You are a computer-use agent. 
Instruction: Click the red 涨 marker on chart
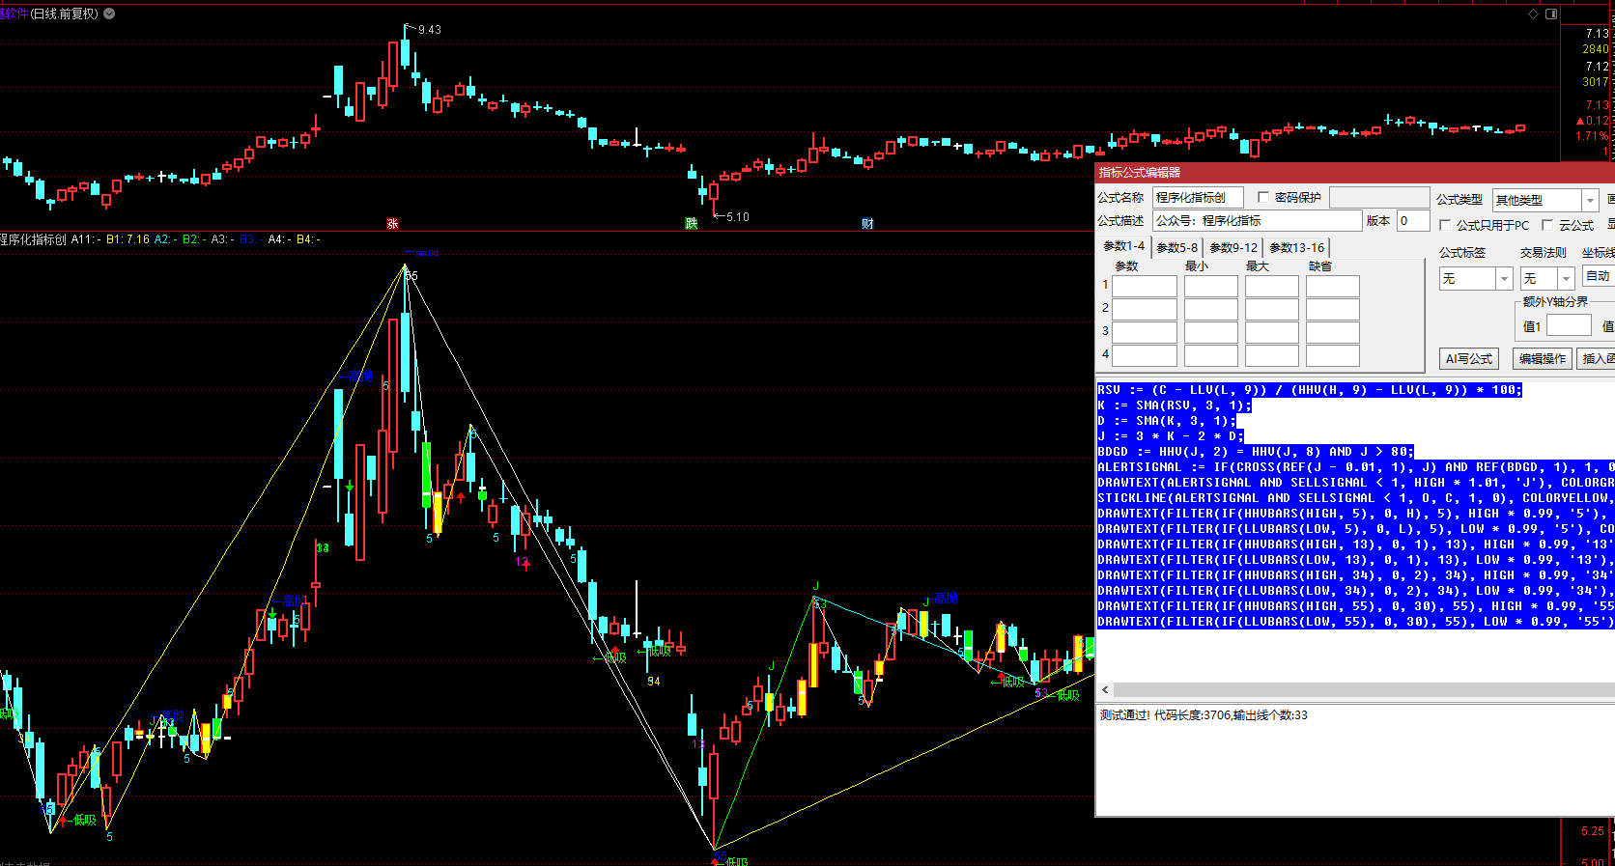(392, 224)
